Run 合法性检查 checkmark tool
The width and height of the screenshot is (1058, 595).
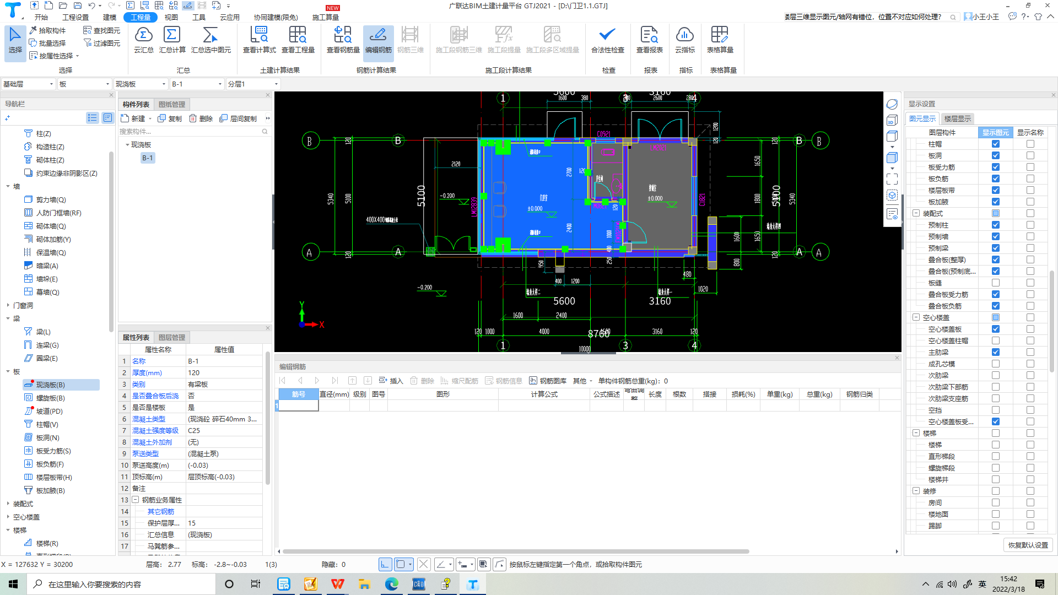click(607, 40)
